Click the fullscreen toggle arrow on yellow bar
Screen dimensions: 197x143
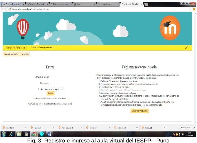186,48
